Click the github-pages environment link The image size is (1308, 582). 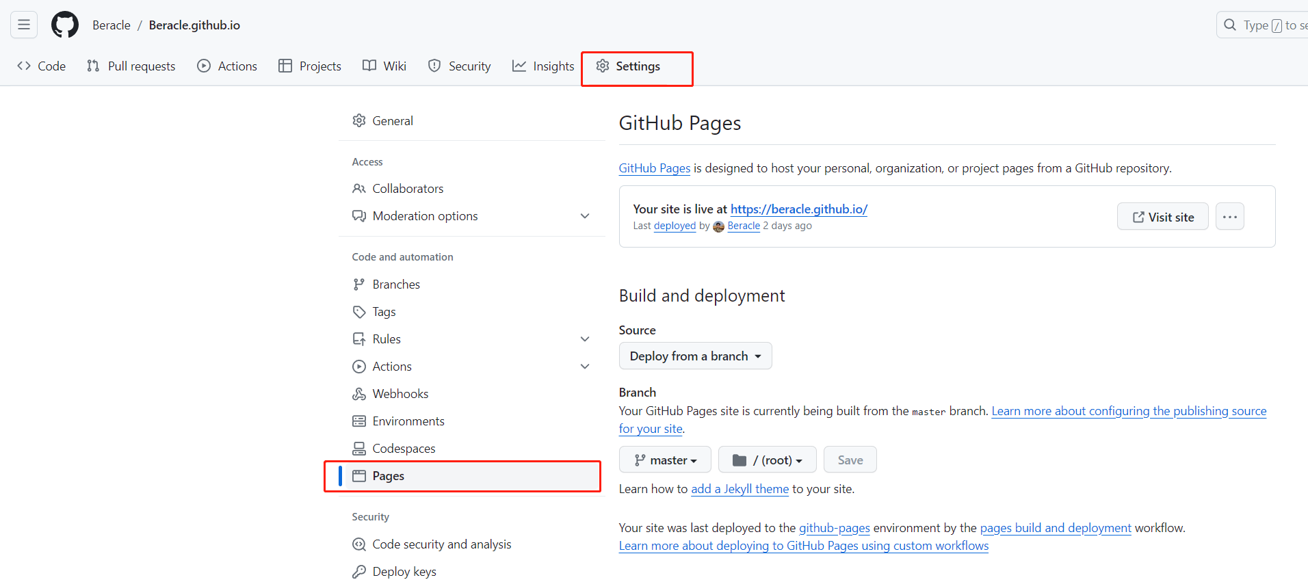point(835,528)
